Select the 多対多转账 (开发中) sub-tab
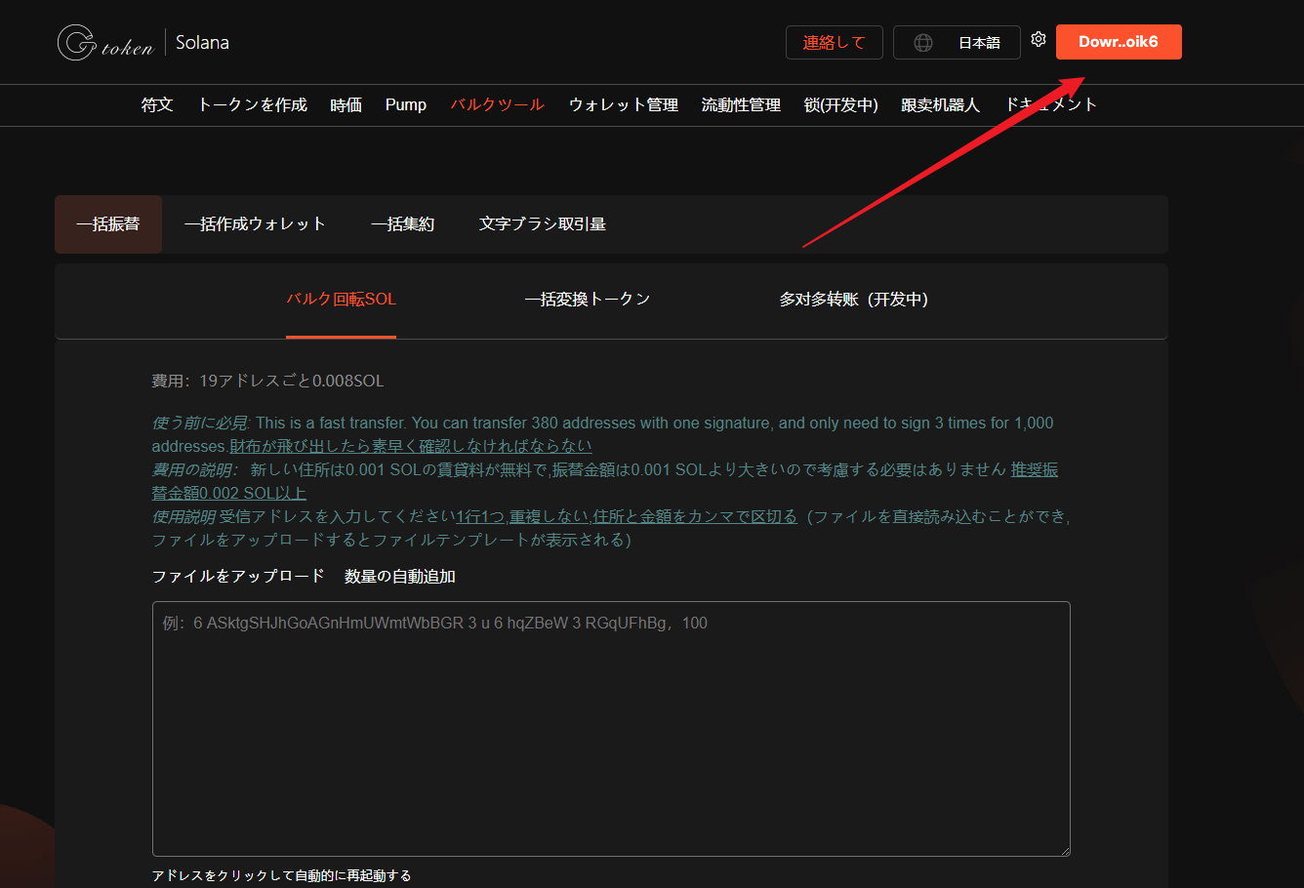Image resolution: width=1304 pixels, height=888 pixels. click(x=853, y=300)
